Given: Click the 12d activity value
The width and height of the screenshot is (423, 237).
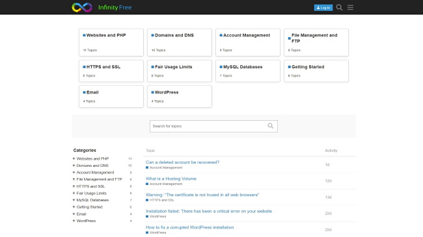Looking at the screenshot, I should (x=328, y=181).
